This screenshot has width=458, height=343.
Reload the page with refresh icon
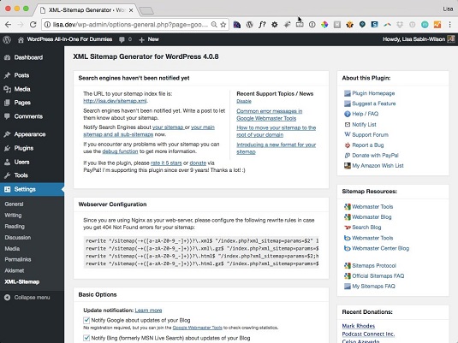point(33,25)
